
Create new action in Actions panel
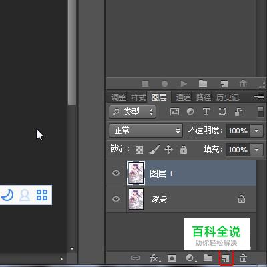pyautogui.click(x=224, y=84)
